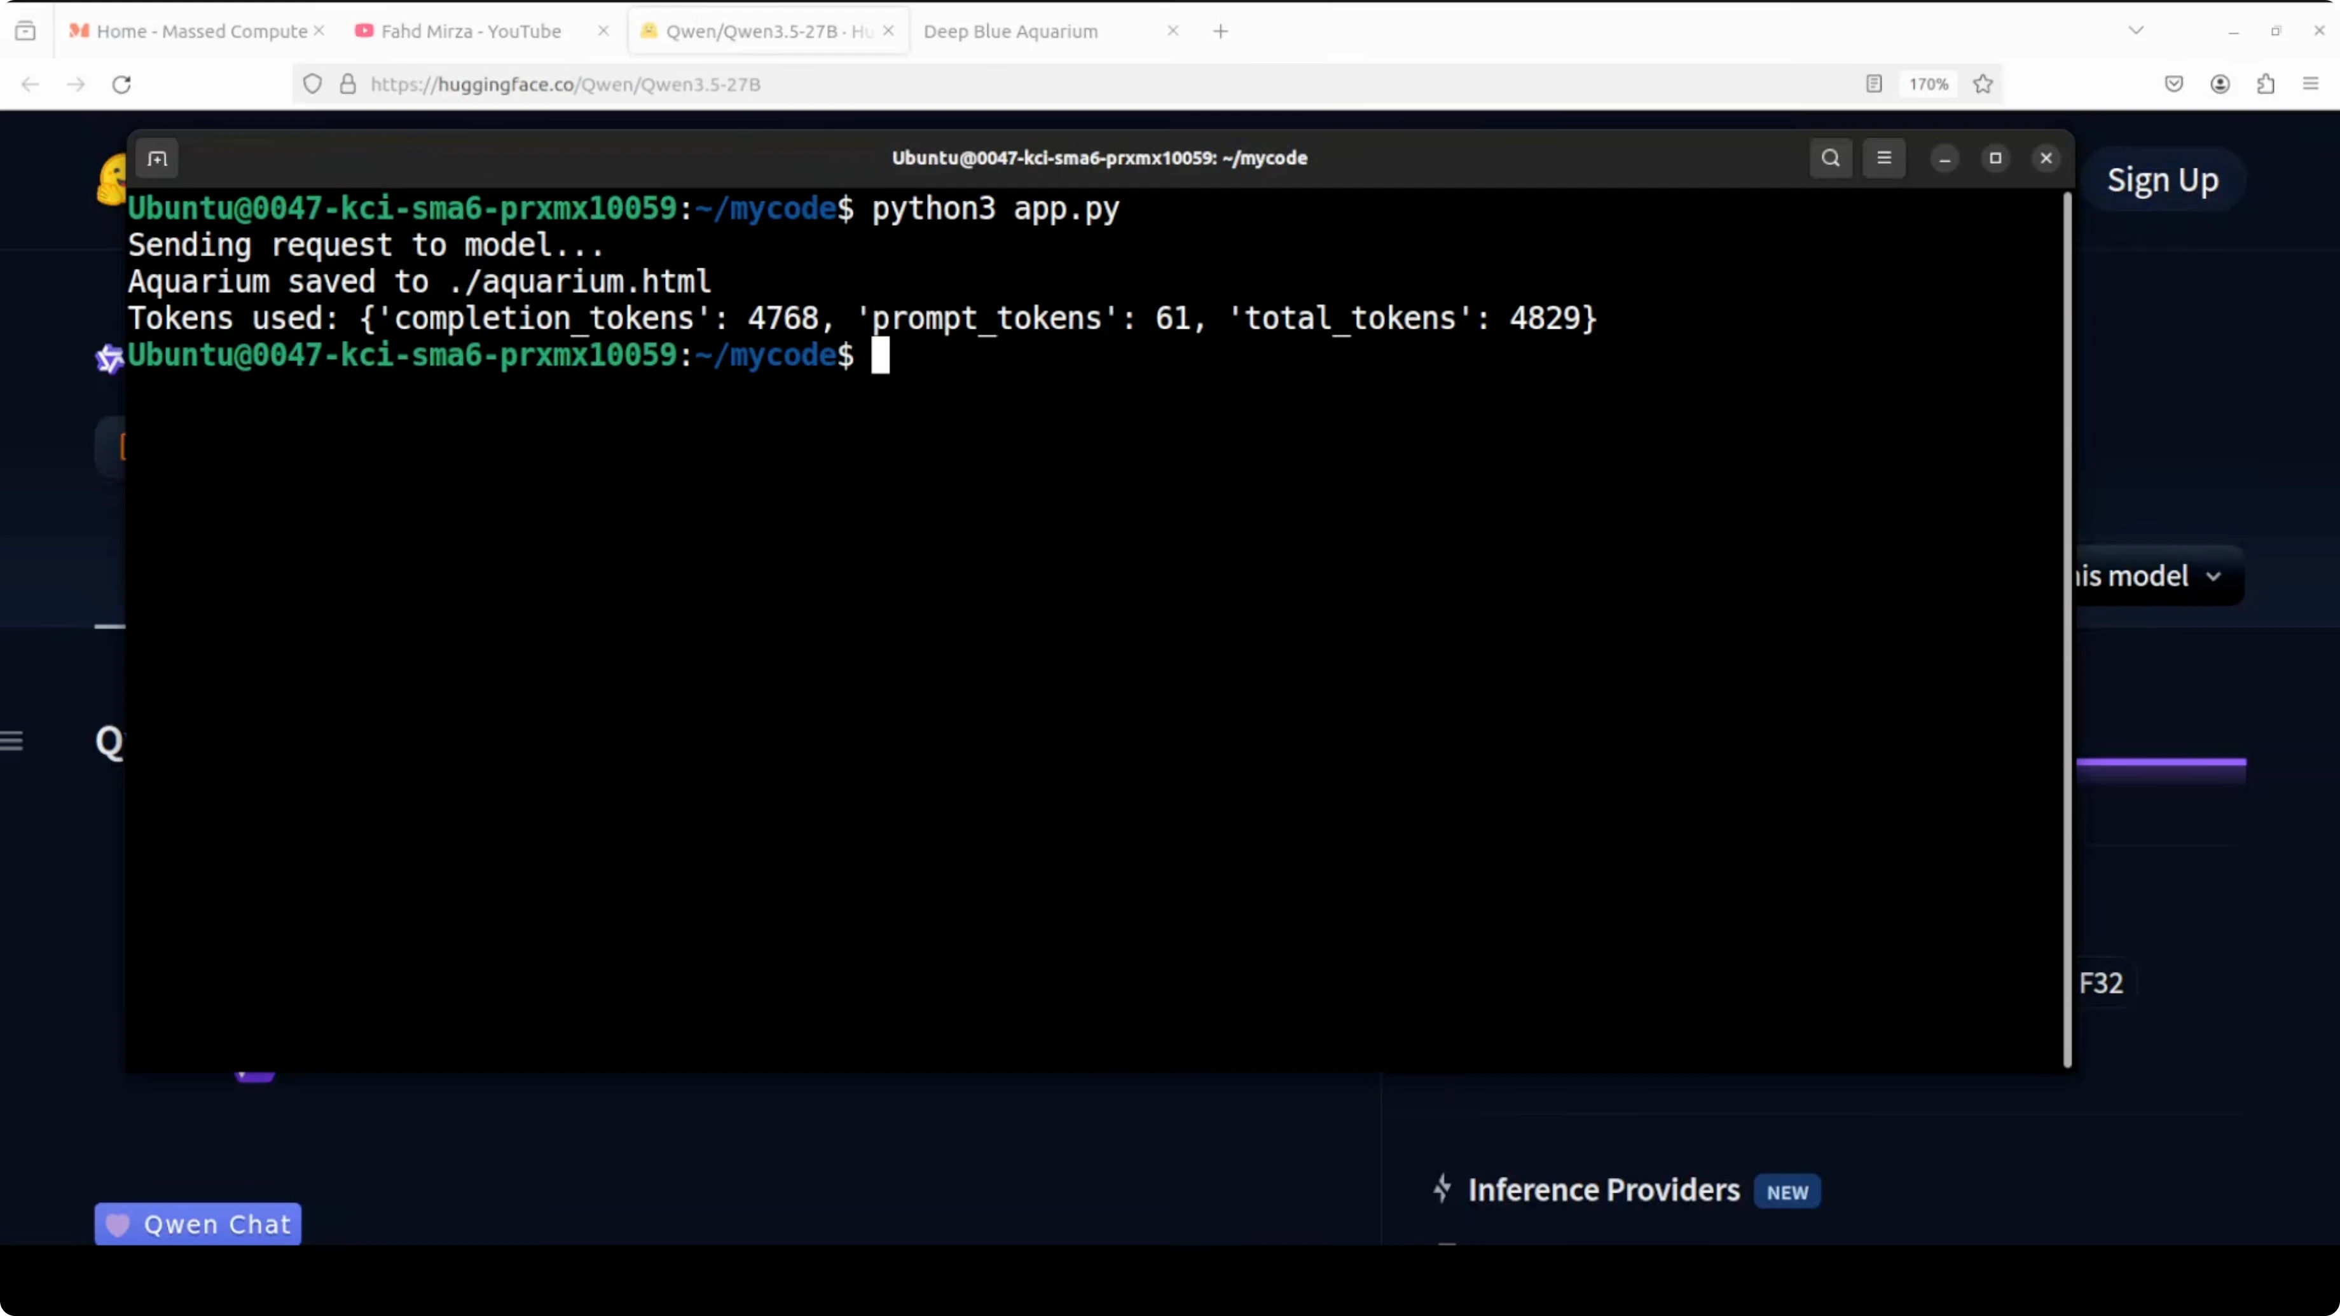Image resolution: width=2340 pixels, height=1316 pixels.
Task: Expand the list all tabs chevron
Action: point(2136,31)
